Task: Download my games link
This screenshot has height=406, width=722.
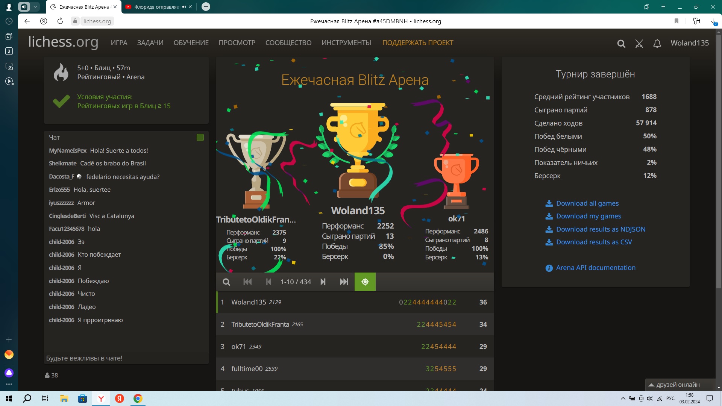Action: 583,216
